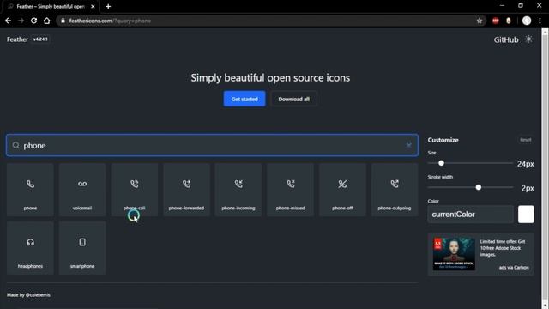Viewport: 549px width, 309px height.
Task: Bookmark this page with the star icon
Action: click(480, 21)
